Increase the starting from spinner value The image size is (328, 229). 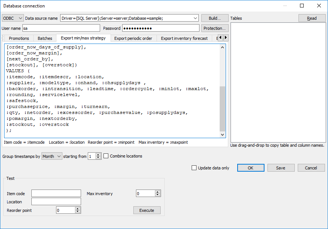click(98, 155)
